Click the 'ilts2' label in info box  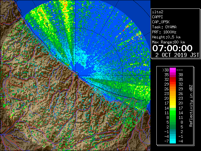tap(158, 12)
